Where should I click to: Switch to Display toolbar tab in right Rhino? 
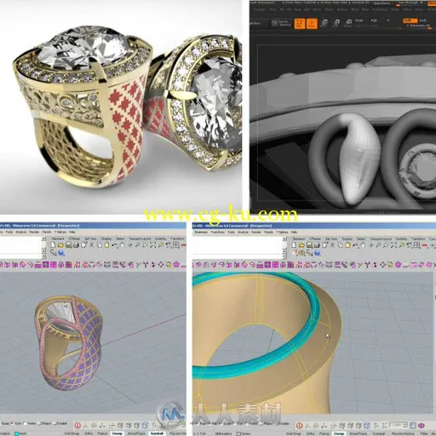(347, 239)
